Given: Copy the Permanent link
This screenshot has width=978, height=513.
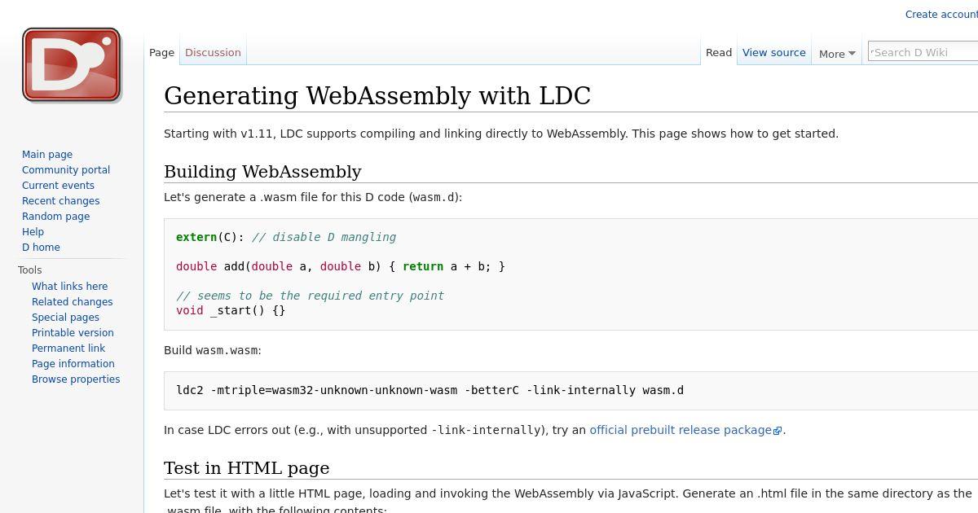Looking at the screenshot, I should [x=68, y=348].
